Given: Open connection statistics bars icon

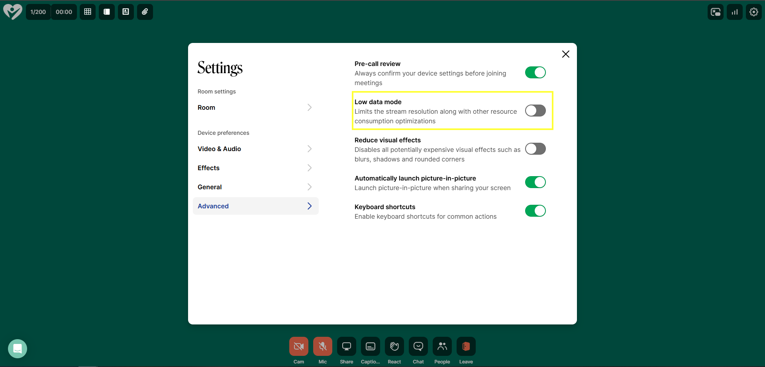Looking at the screenshot, I should pyautogui.click(x=735, y=12).
